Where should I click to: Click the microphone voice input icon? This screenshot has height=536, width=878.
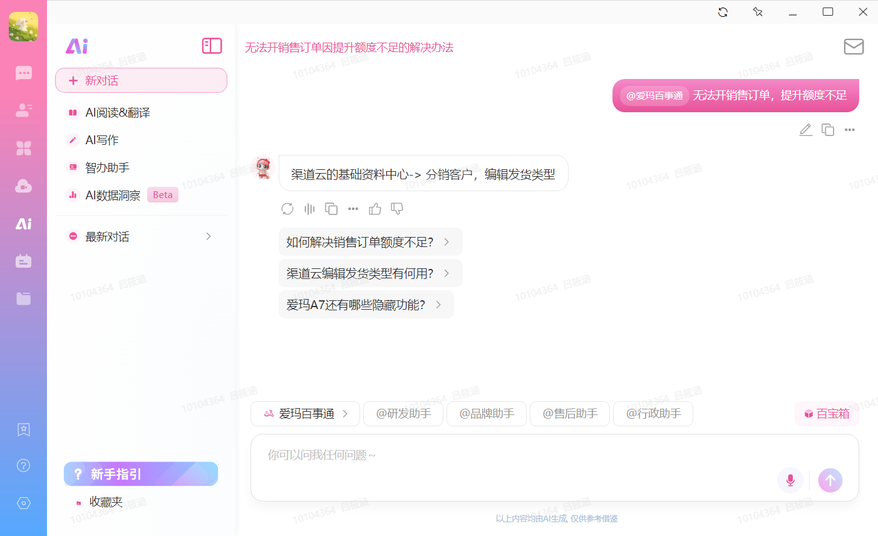(790, 480)
